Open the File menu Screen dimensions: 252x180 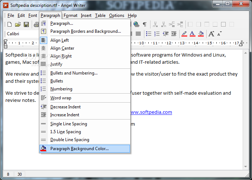coord(10,15)
